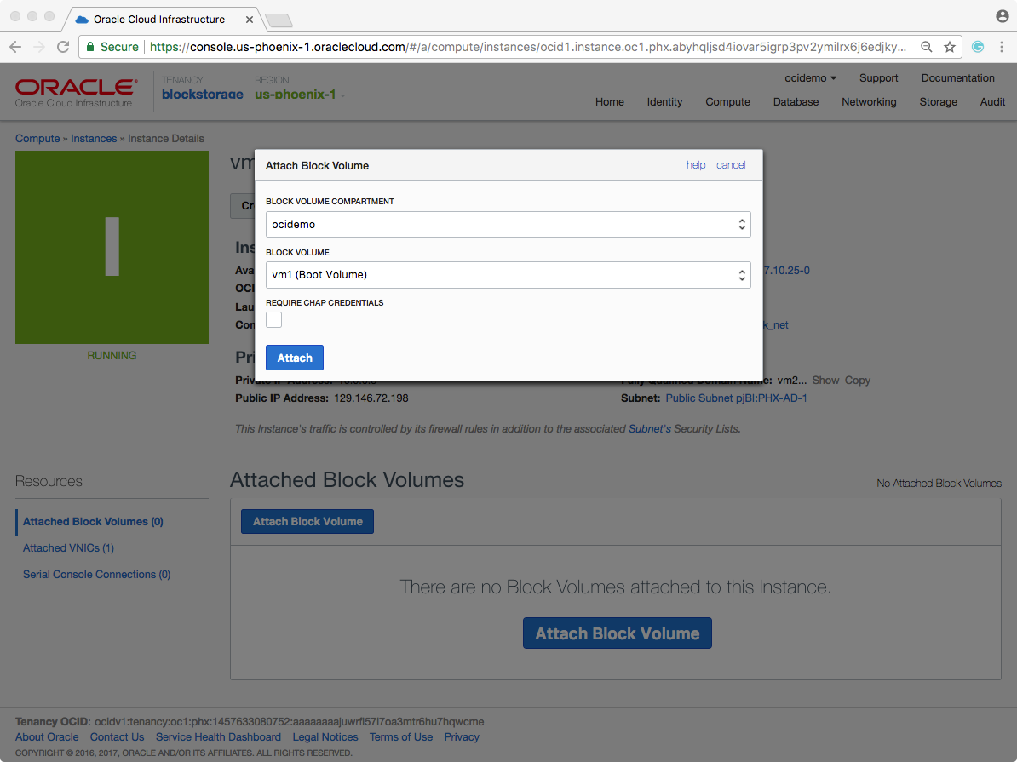Click the large centered Attach Block Volume button
This screenshot has width=1017, height=762.
(618, 633)
